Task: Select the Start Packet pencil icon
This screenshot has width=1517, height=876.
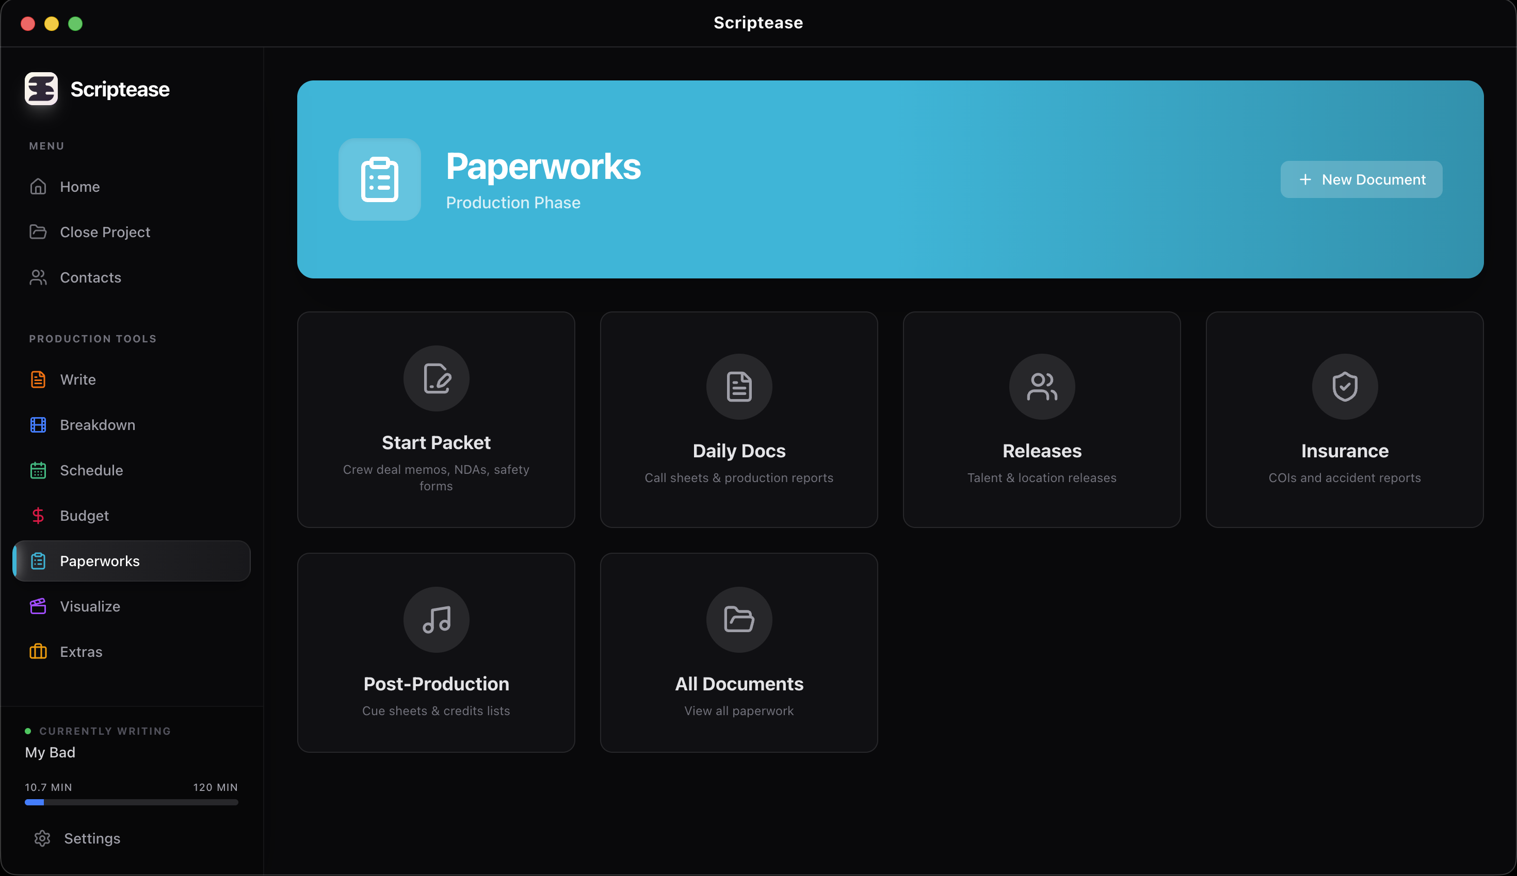Action: click(436, 378)
